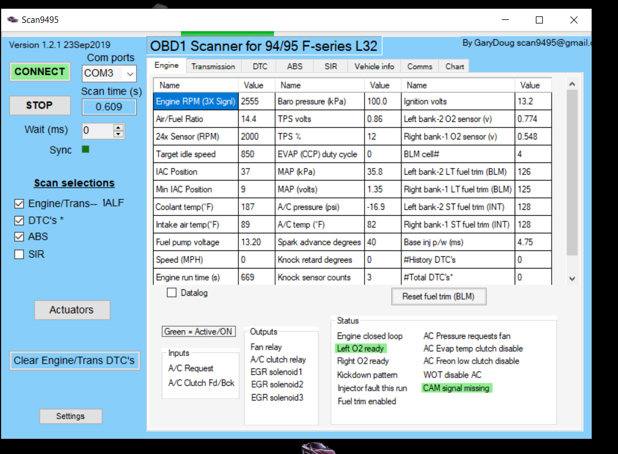
Task: Toggle the Engine/Trans scan checkbox
Action: coord(19,204)
